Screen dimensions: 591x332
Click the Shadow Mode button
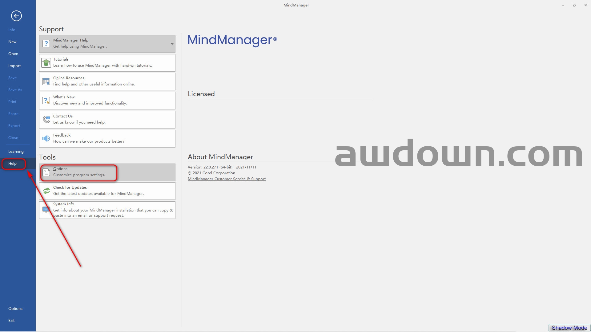pos(569,328)
